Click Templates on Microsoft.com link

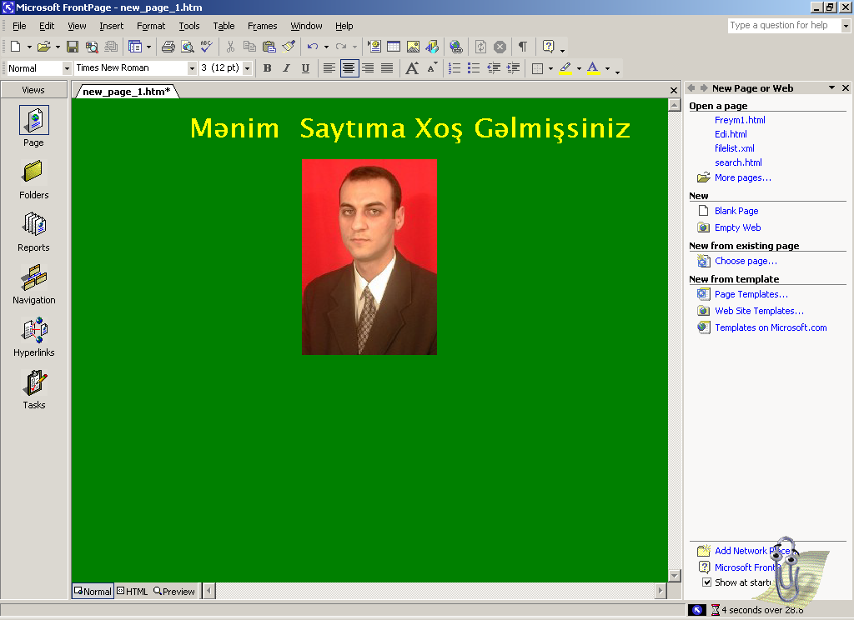point(771,327)
